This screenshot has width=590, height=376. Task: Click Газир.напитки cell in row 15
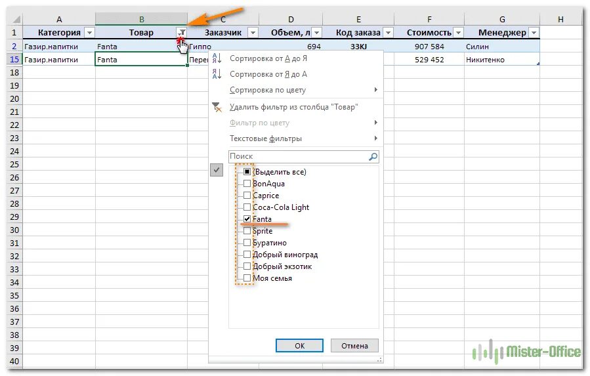point(59,60)
